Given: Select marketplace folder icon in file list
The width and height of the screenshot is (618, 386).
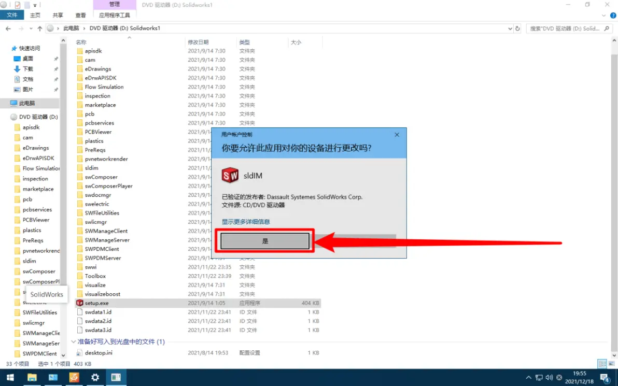Looking at the screenshot, I should pyautogui.click(x=80, y=105).
